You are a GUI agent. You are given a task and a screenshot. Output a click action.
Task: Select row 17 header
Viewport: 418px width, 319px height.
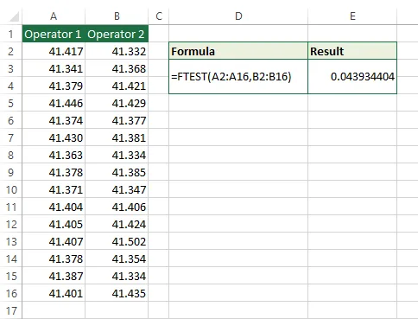click(11, 310)
